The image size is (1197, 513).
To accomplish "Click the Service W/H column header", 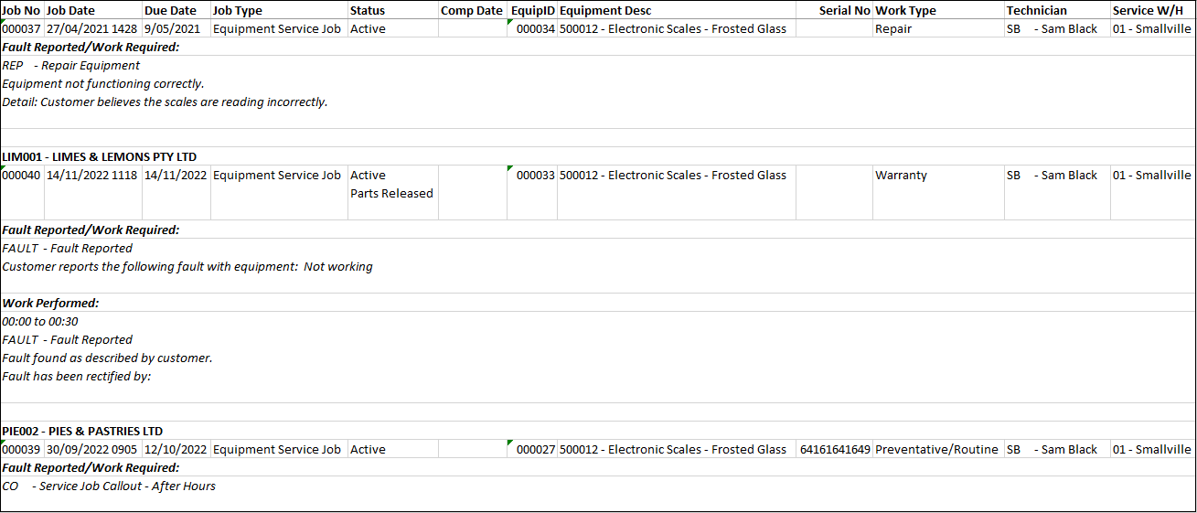I will point(1147,11).
